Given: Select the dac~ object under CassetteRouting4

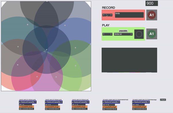Looking at the screenshot, I should 110,109.
